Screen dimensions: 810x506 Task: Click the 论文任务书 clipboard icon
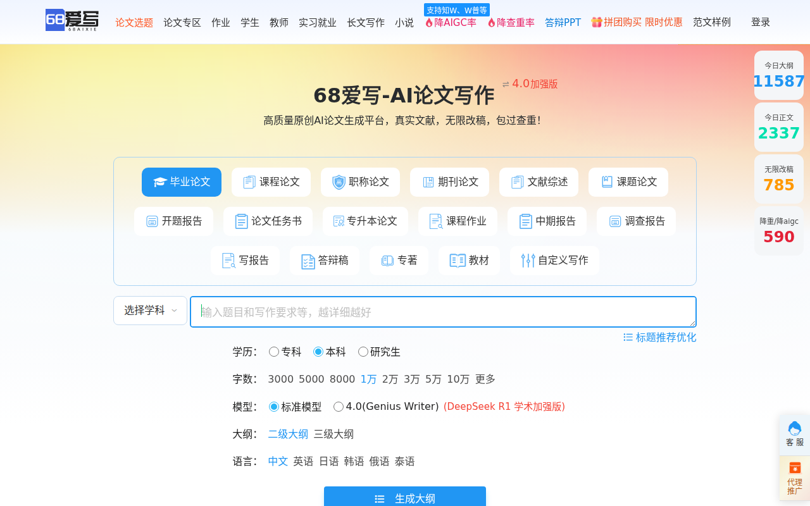242,221
